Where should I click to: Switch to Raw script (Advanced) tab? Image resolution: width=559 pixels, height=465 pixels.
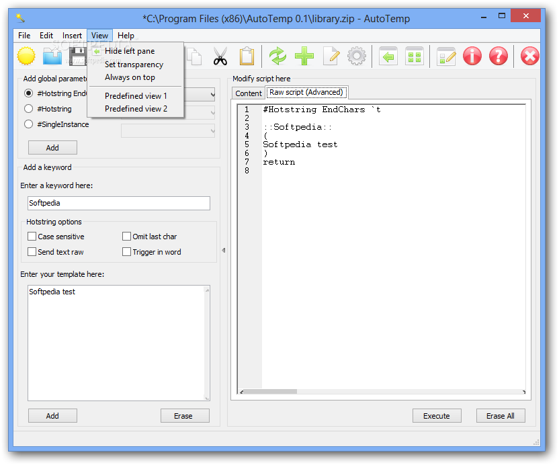click(306, 92)
